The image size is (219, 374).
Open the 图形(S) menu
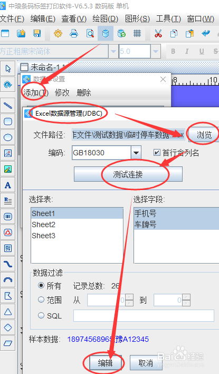pos(137,19)
